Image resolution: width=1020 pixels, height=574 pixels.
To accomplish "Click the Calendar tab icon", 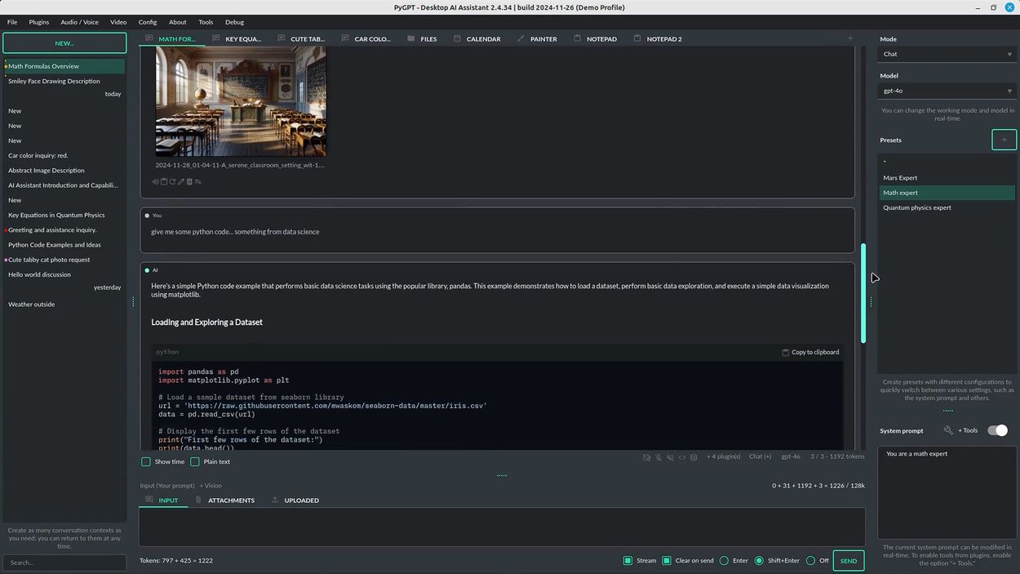I will coord(457,38).
